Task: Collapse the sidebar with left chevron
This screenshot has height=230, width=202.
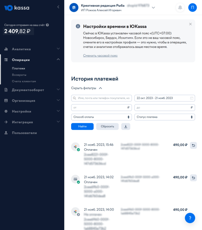Action: (58, 7)
